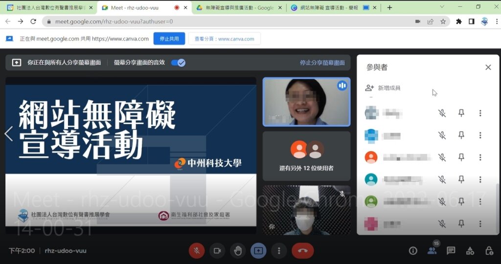The width and height of the screenshot is (501, 264).
Task: Open the Chrome three-dot menu
Action: (x=497, y=22)
